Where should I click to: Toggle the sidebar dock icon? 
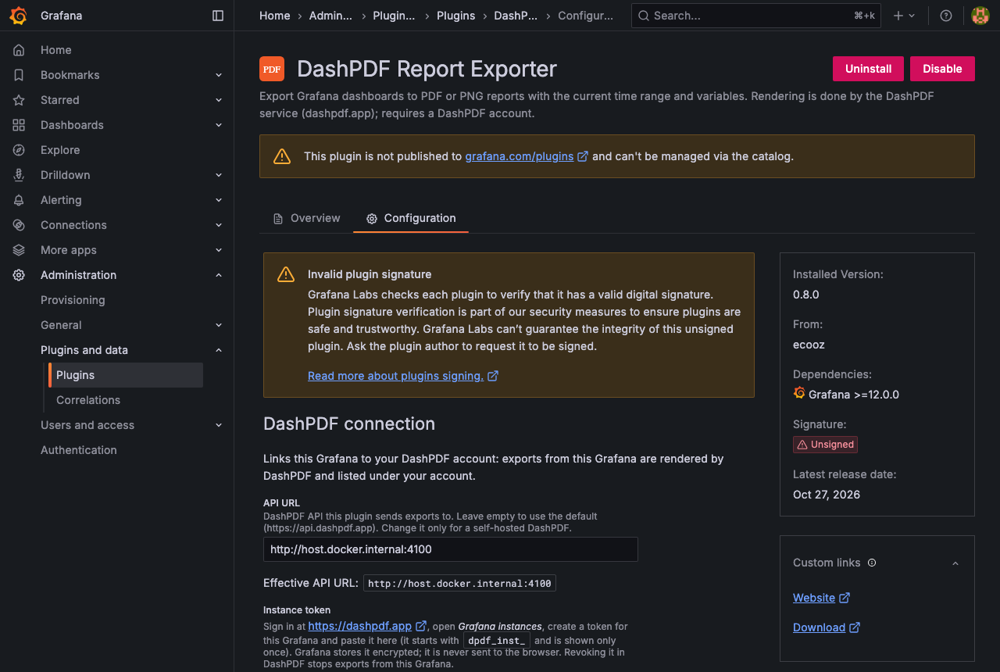218,16
